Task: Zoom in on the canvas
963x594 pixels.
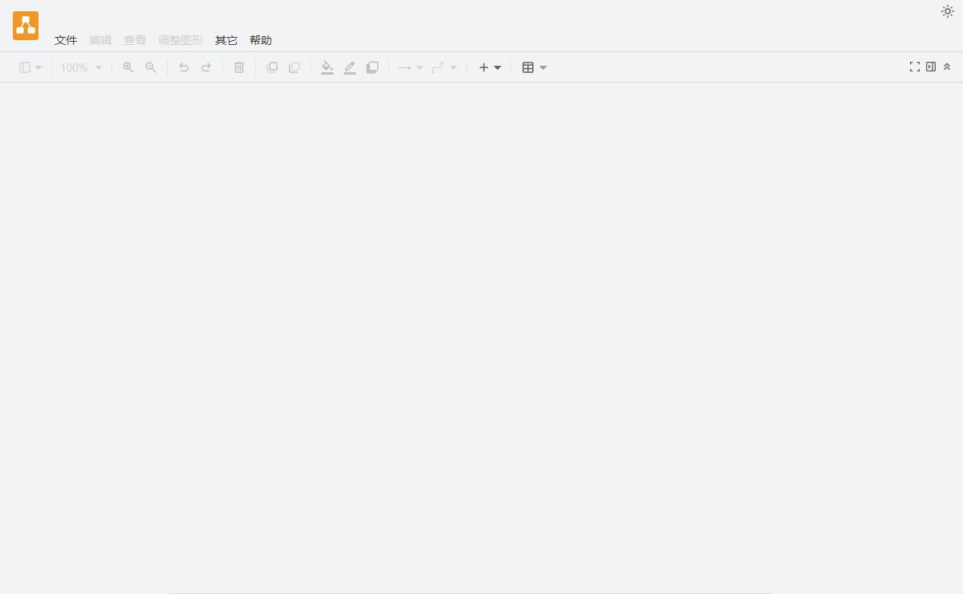Action: click(x=128, y=67)
